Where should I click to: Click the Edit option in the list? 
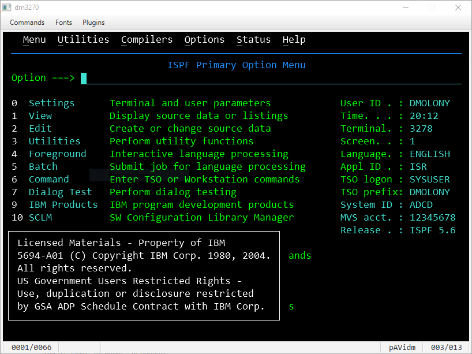[40, 129]
